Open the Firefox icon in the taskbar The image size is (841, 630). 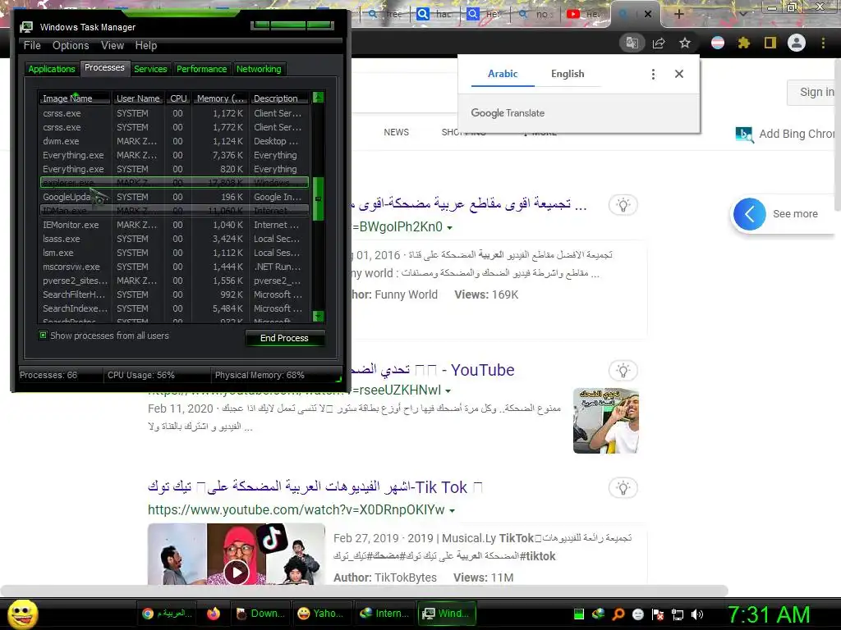coord(214,614)
